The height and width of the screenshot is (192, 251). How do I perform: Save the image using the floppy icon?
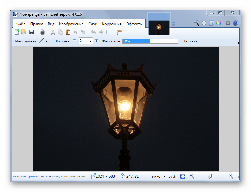31,32
